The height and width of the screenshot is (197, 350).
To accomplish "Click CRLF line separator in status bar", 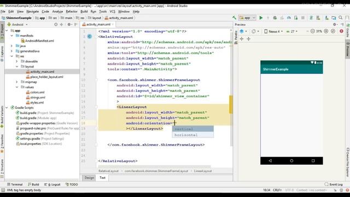I will pos(277,190).
